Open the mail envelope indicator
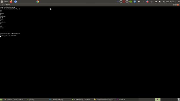The width and height of the screenshot is (180, 101). pos(156,2)
